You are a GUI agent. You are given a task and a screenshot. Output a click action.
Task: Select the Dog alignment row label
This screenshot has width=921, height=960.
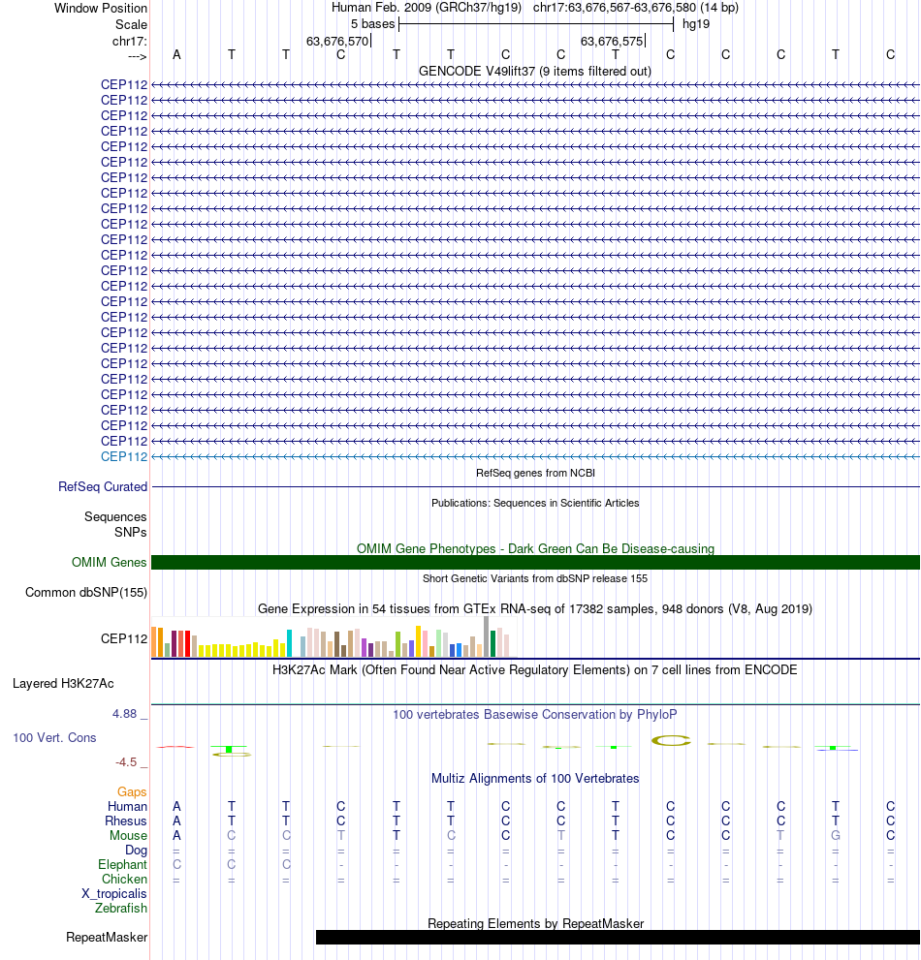pos(136,851)
